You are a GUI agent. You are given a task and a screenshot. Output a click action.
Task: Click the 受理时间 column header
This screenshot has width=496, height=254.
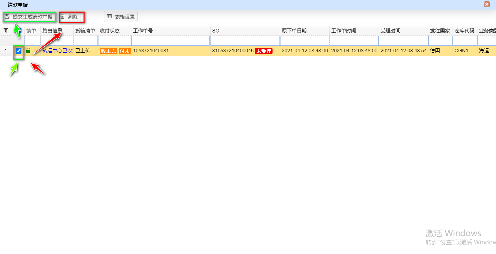403,31
